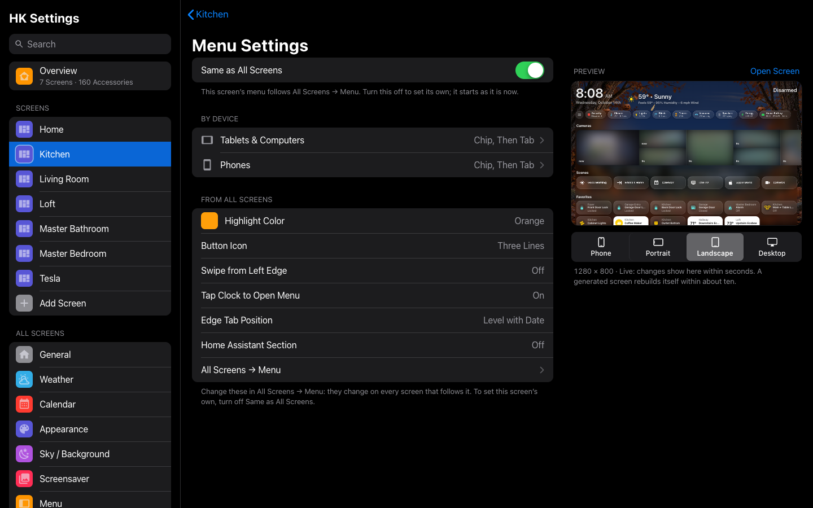Expand the Phones row chevron

click(542, 165)
